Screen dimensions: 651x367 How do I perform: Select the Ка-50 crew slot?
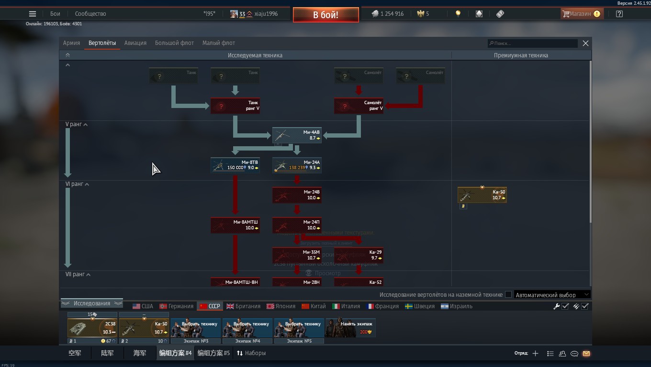[144, 328]
